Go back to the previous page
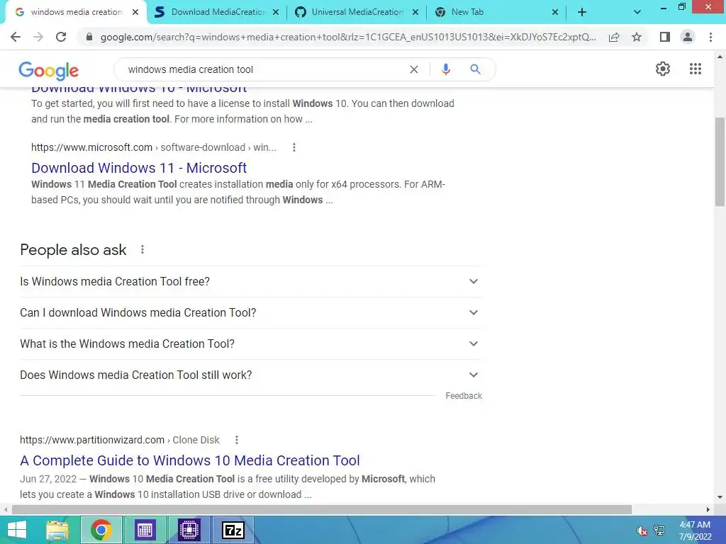This screenshot has height=544, width=726. [16, 37]
